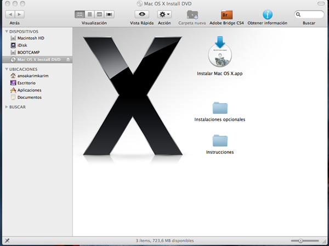Click the search field in toolbar
The width and height of the screenshot is (329, 246).
(310, 14)
